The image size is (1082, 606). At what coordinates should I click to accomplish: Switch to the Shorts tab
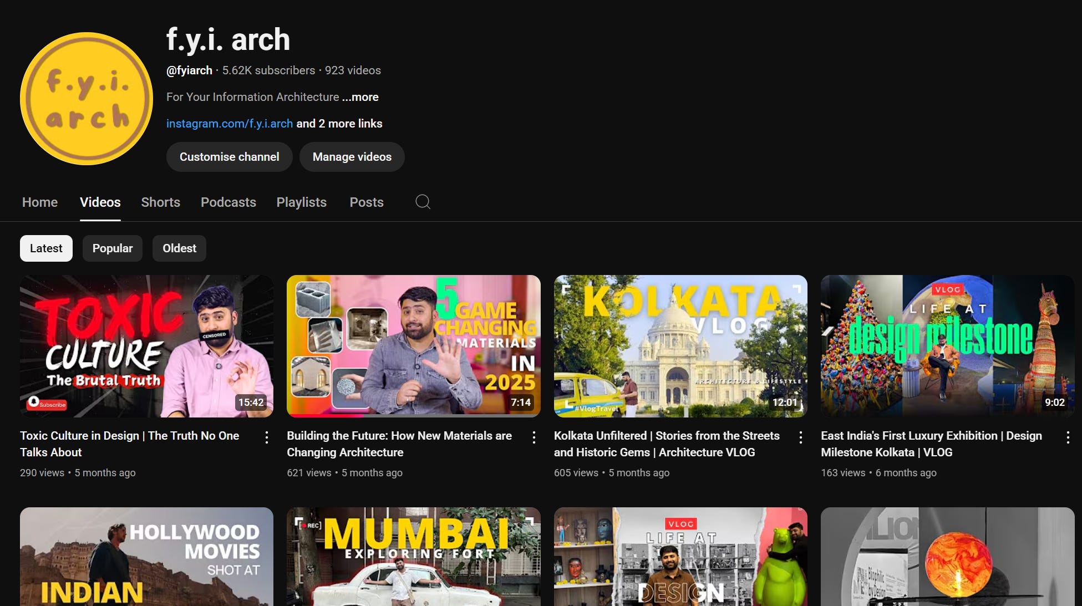[160, 202]
